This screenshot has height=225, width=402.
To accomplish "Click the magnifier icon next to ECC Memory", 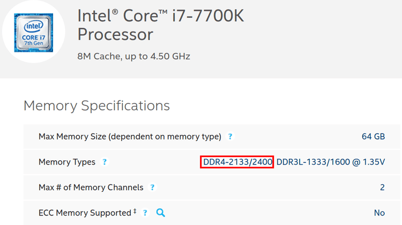I will click(160, 213).
